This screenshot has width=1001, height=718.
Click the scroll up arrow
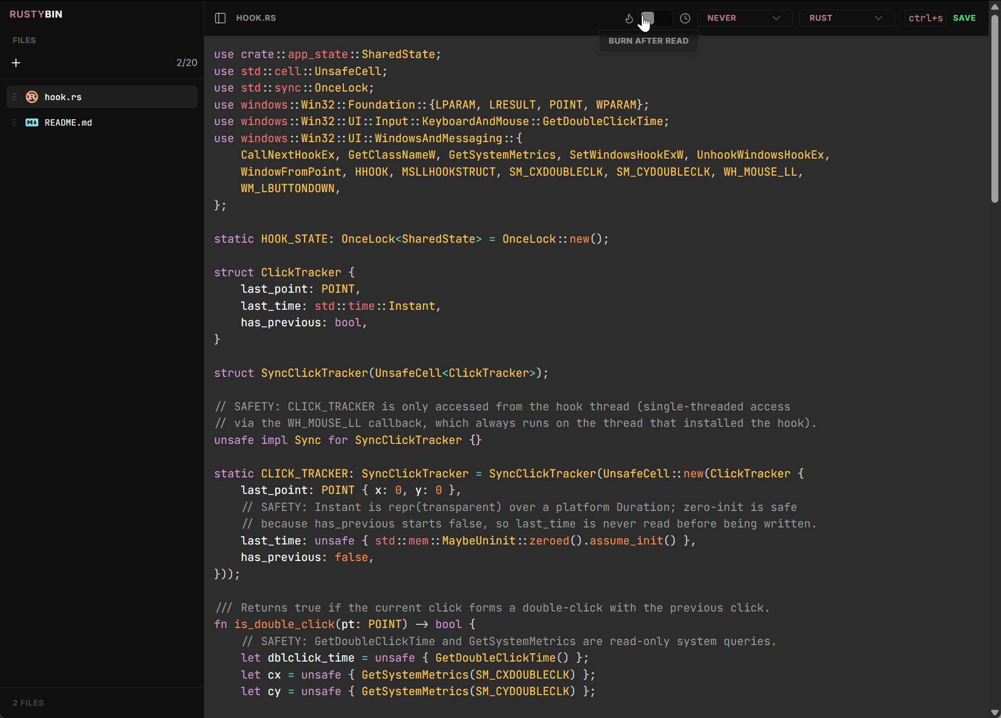coord(995,6)
